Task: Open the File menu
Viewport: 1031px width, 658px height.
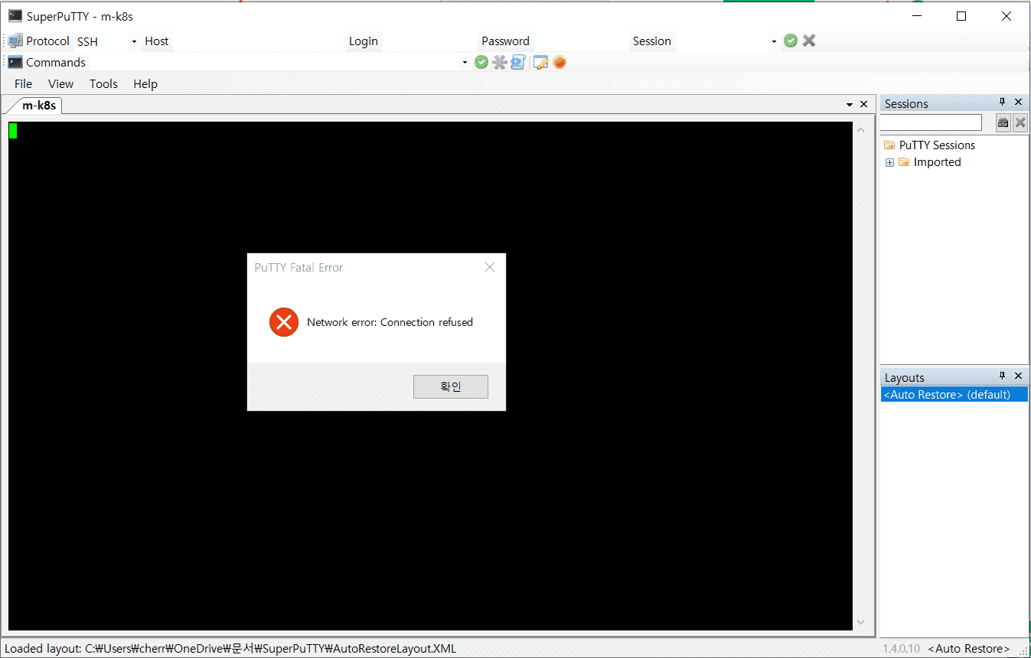Action: pos(24,84)
